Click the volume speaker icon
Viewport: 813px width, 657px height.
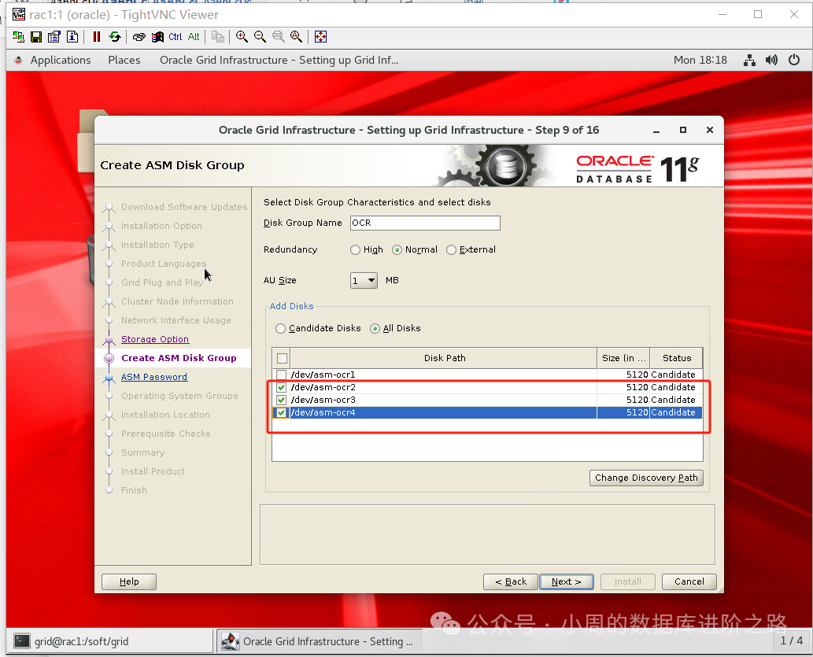point(771,60)
